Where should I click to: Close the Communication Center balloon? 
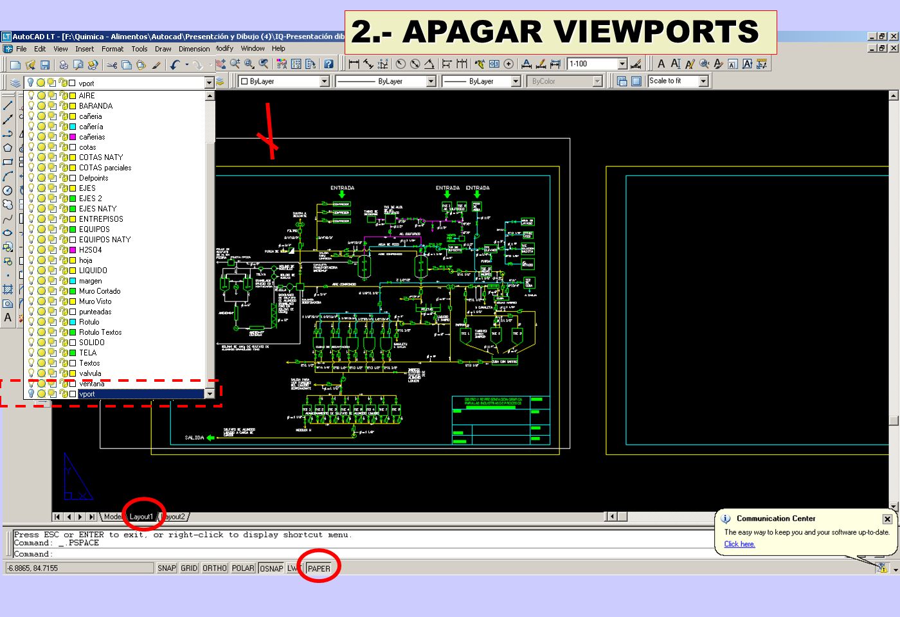[887, 519]
